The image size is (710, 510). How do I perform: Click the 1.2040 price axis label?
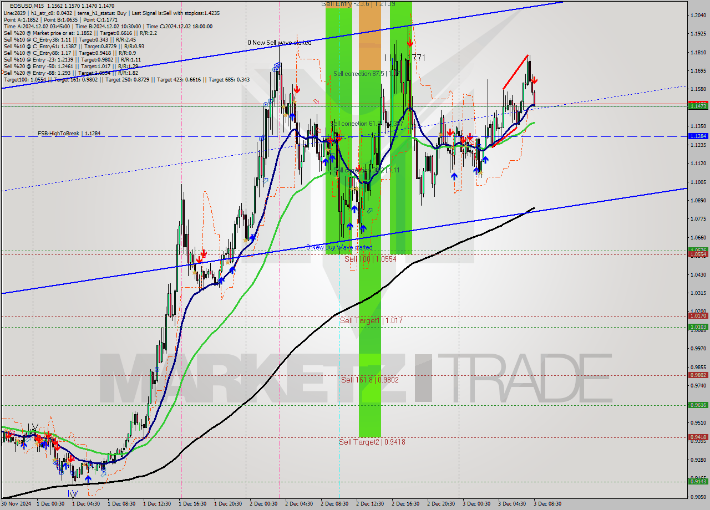[698, 15]
